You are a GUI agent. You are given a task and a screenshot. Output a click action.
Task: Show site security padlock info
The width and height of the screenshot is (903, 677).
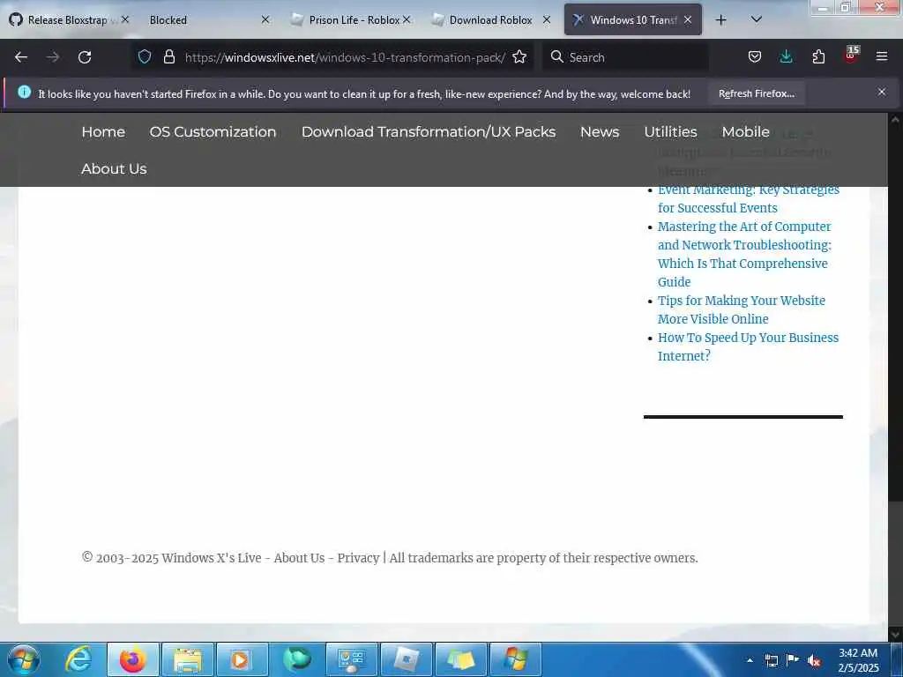coord(168,56)
